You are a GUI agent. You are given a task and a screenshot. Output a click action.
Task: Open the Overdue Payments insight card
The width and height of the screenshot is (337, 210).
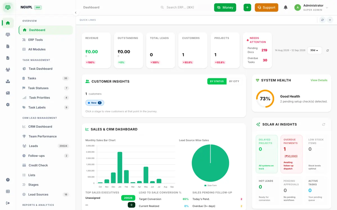coord(292,154)
